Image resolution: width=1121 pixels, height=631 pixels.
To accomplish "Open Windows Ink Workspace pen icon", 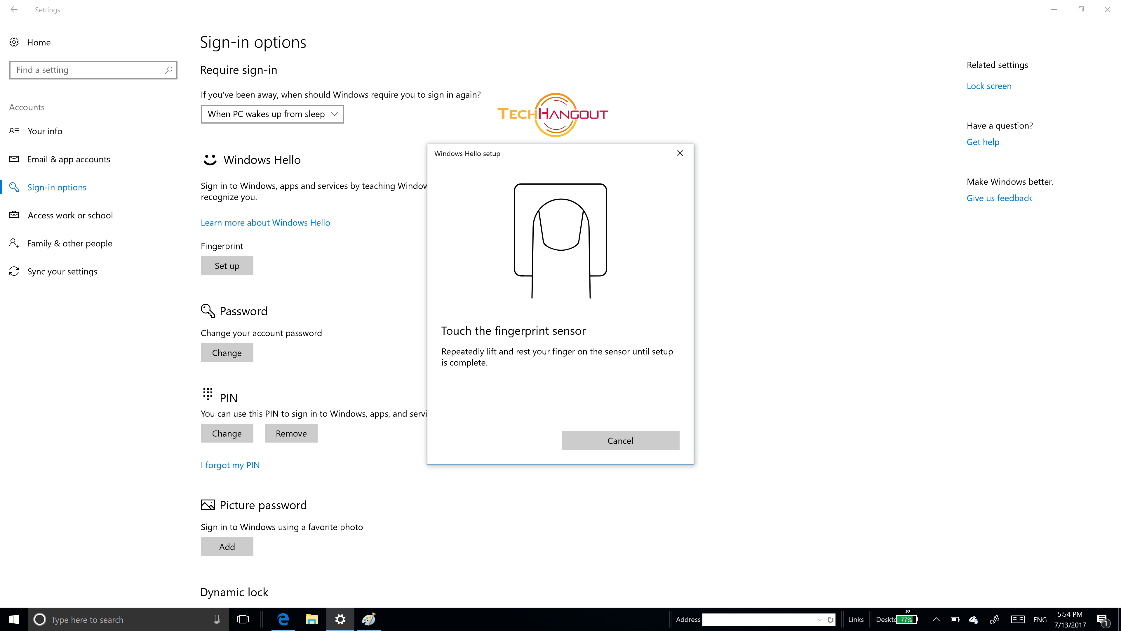I will tap(994, 619).
